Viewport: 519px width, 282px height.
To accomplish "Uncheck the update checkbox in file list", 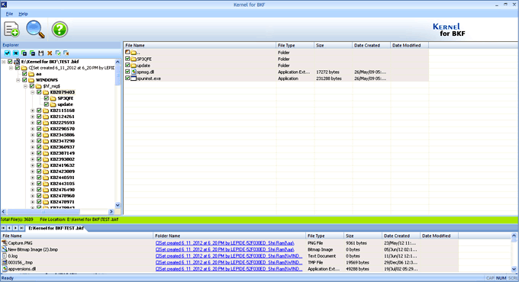I will coord(127,65).
